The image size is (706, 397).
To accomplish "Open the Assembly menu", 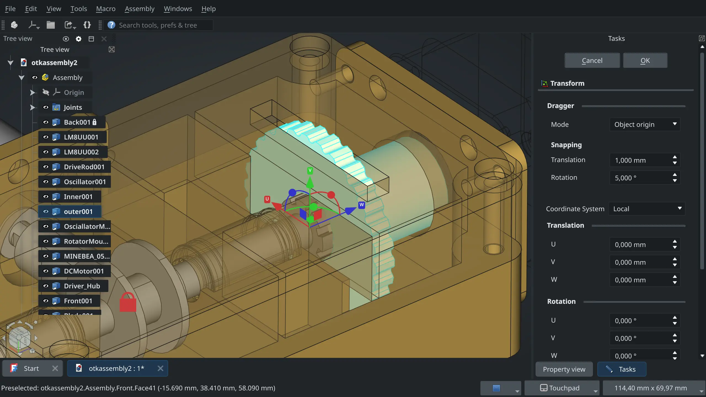I will (x=140, y=9).
